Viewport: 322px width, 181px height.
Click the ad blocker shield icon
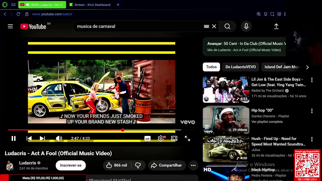click(x=279, y=14)
